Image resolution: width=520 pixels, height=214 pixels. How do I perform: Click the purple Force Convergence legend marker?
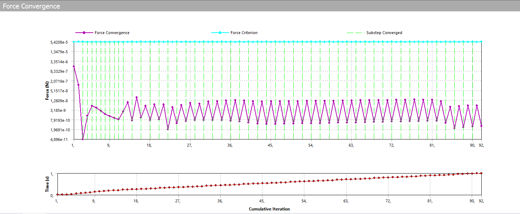point(84,33)
